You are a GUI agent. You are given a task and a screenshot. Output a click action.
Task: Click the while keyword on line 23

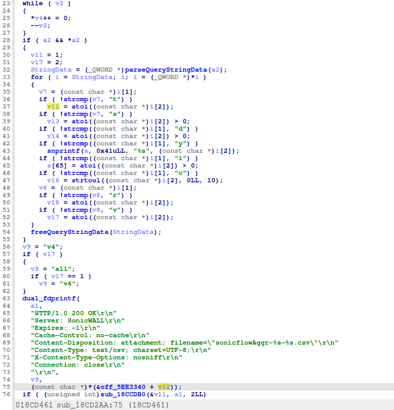(33, 4)
